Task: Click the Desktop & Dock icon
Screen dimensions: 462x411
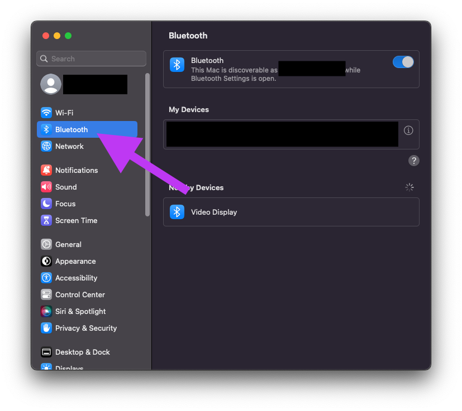Action: click(x=46, y=352)
